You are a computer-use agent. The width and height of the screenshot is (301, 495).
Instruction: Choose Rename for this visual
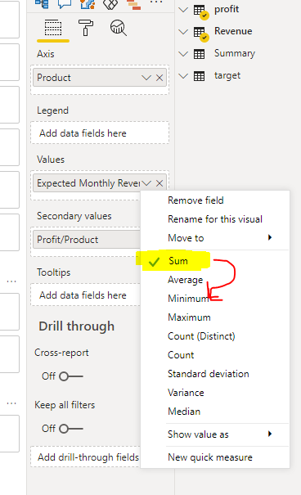[x=215, y=219]
